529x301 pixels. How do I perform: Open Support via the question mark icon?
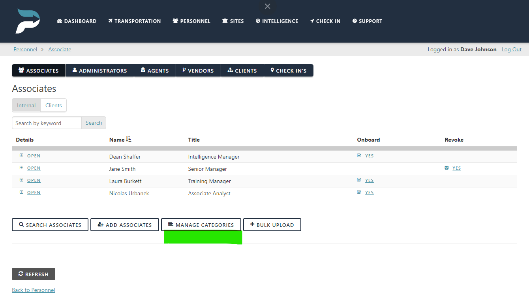(354, 21)
